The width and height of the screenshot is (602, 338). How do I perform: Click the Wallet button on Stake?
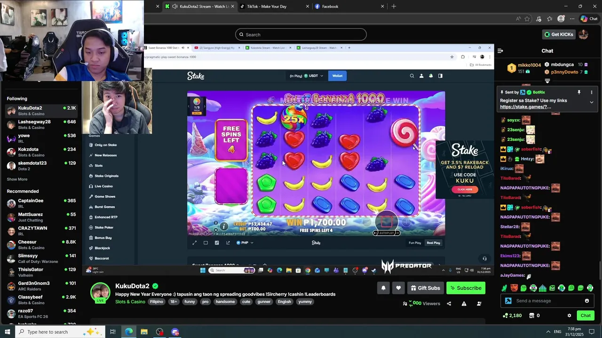pyautogui.click(x=337, y=76)
